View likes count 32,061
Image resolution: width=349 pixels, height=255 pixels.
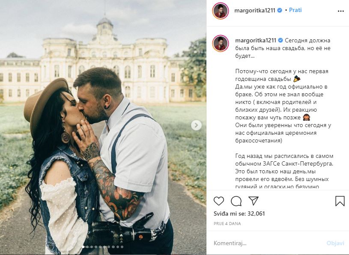239,213
